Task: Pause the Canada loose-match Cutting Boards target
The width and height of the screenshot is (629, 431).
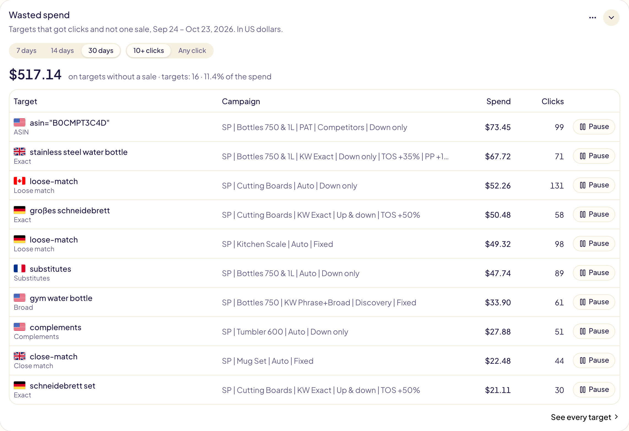Action: tap(594, 185)
